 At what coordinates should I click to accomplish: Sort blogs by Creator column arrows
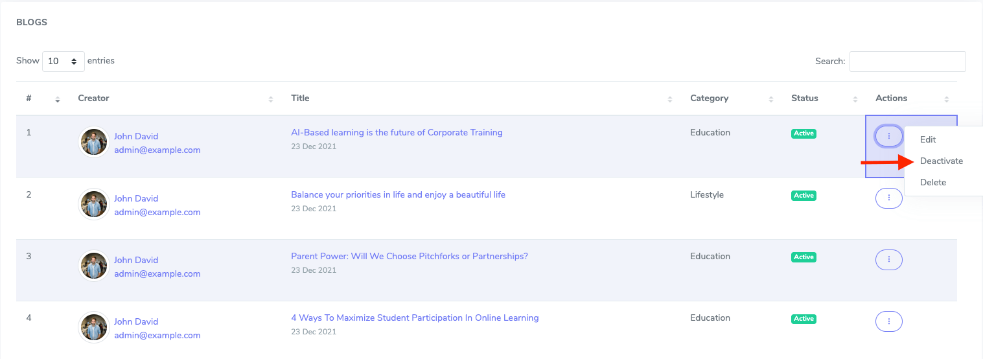coord(270,99)
